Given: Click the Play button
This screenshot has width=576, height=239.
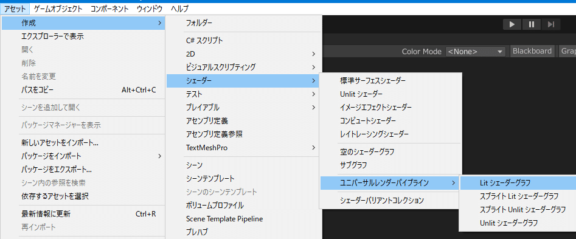Looking at the screenshot, I should [512, 24].
